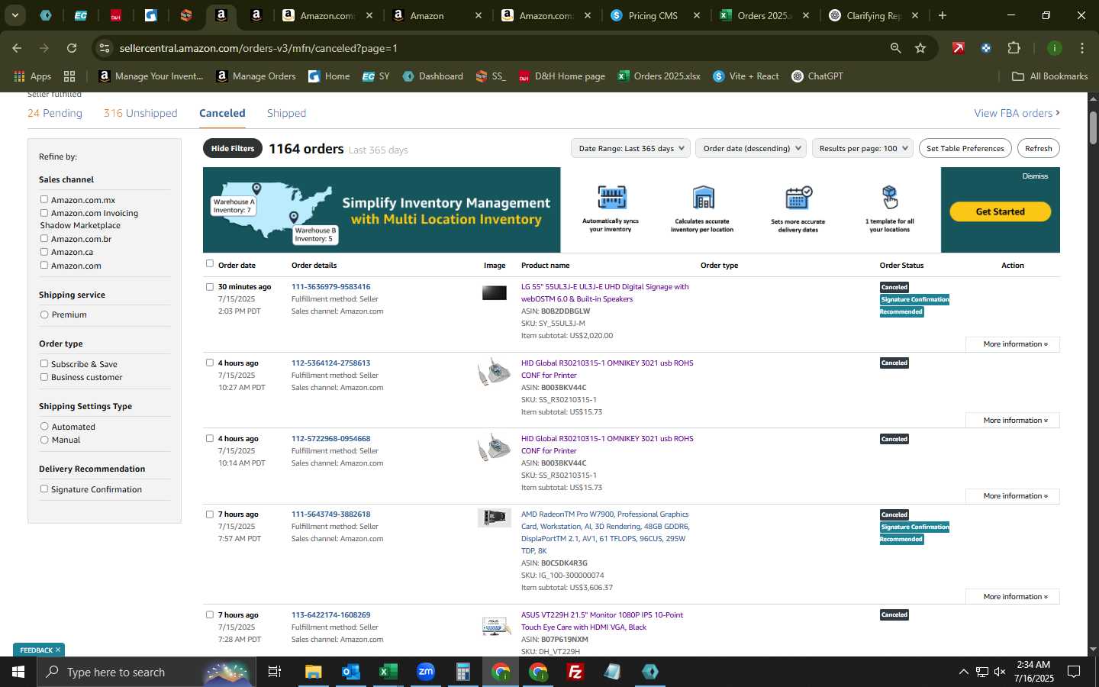Image resolution: width=1099 pixels, height=687 pixels.
Task: Open the Extensions puzzle piece menu
Action: pos(1014,48)
